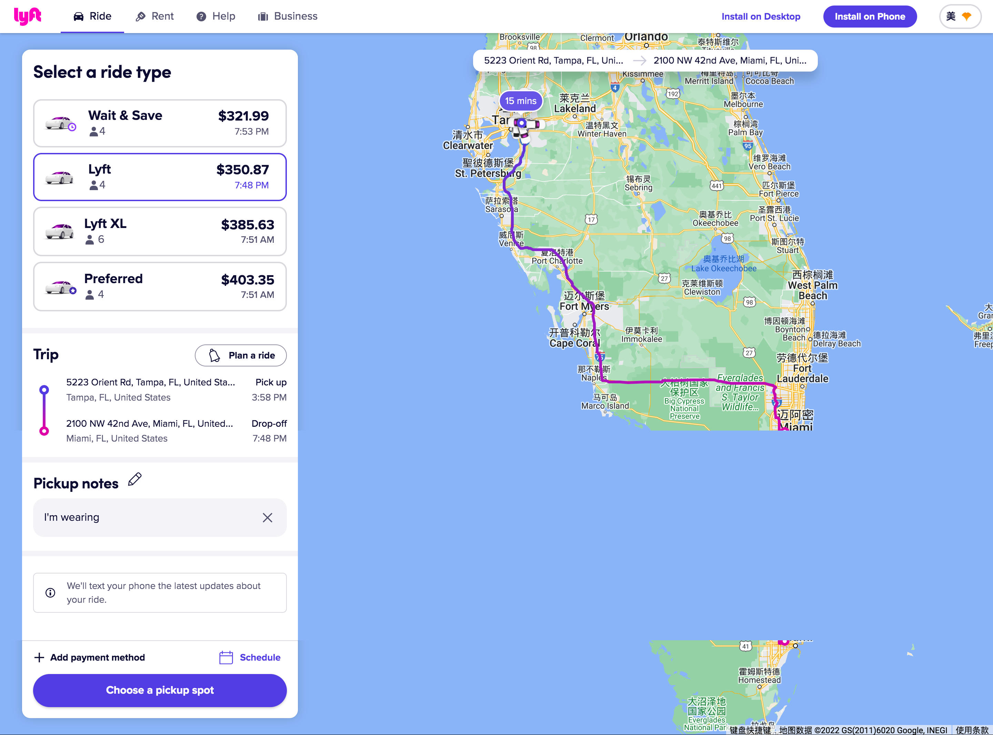The image size is (993, 735).
Task: Click the Orlando label on map
Action: click(x=646, y=37)
